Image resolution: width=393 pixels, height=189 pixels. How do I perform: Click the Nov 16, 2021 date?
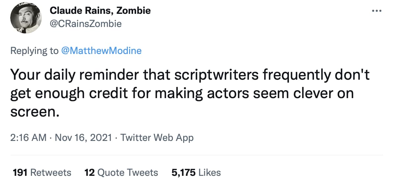[83, 138]
